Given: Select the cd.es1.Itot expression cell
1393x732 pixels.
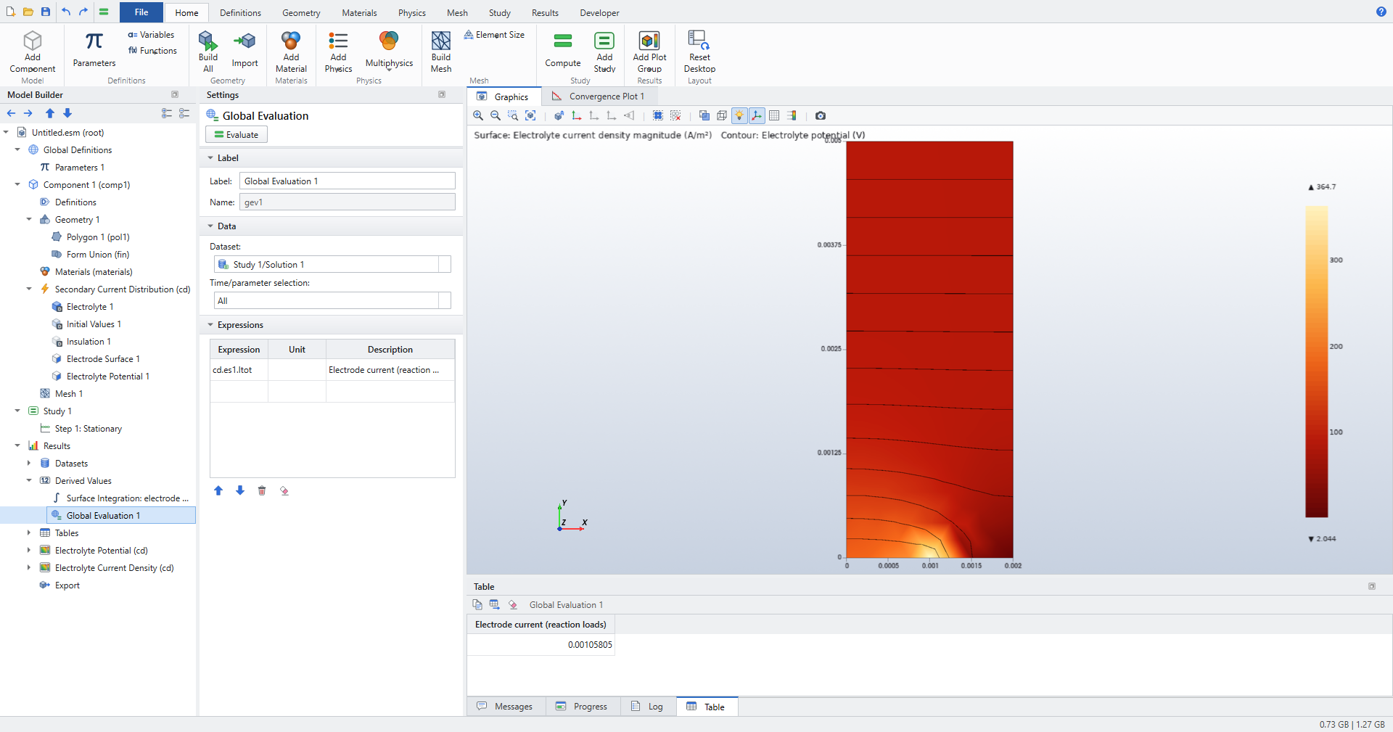Looking at the screenshot, I should 239,370.
